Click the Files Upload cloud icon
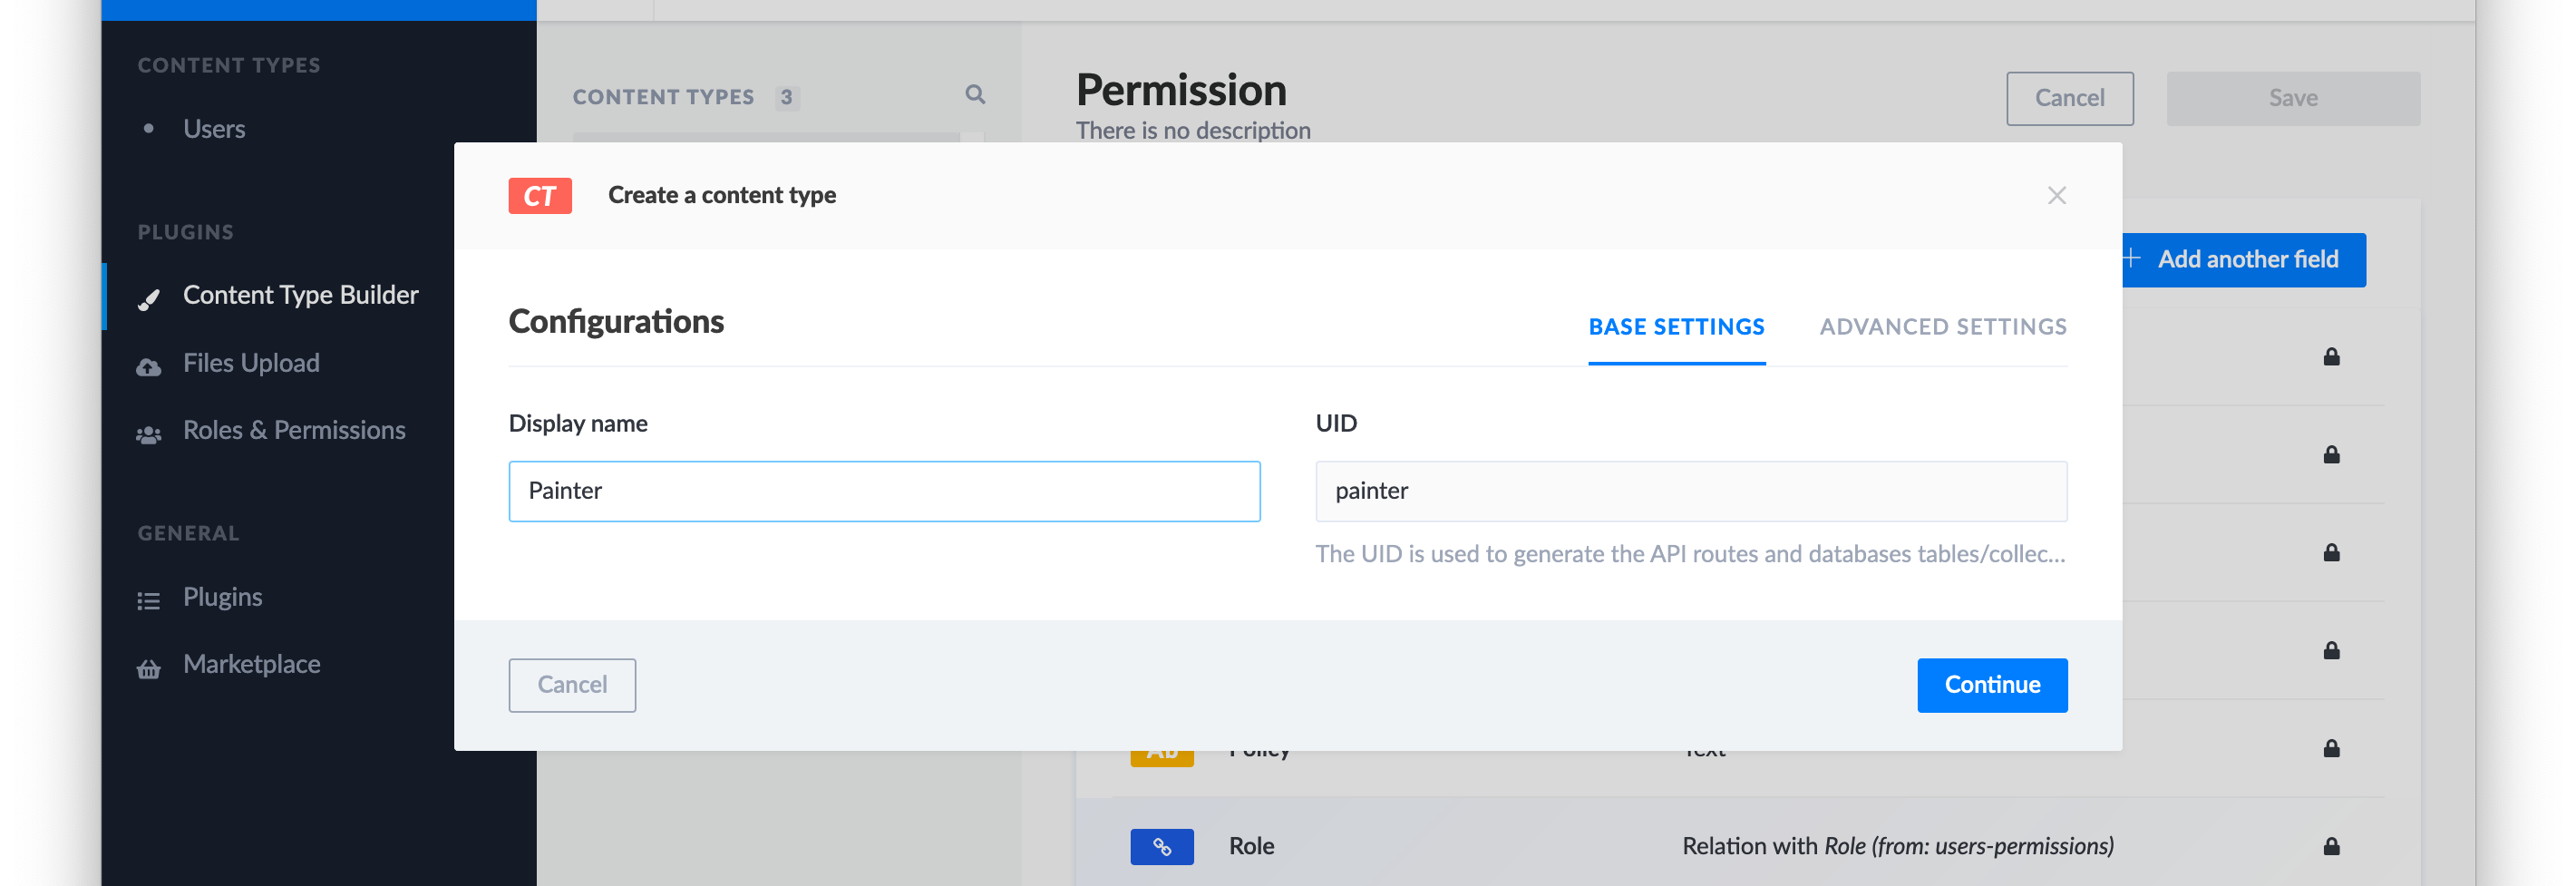The height and width of the screenshot is (886, 2576). point(149,366)
